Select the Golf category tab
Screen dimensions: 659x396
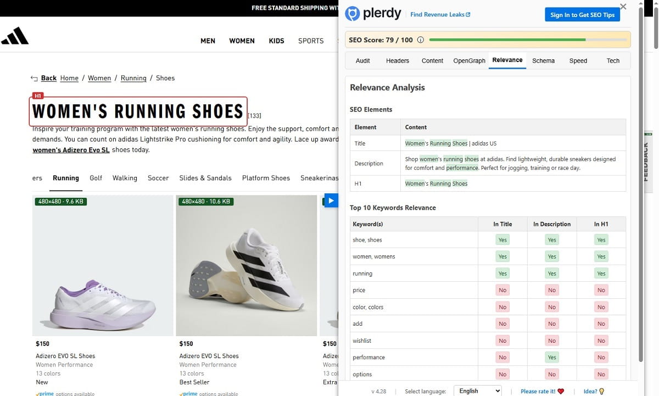[x=96, y=178]
